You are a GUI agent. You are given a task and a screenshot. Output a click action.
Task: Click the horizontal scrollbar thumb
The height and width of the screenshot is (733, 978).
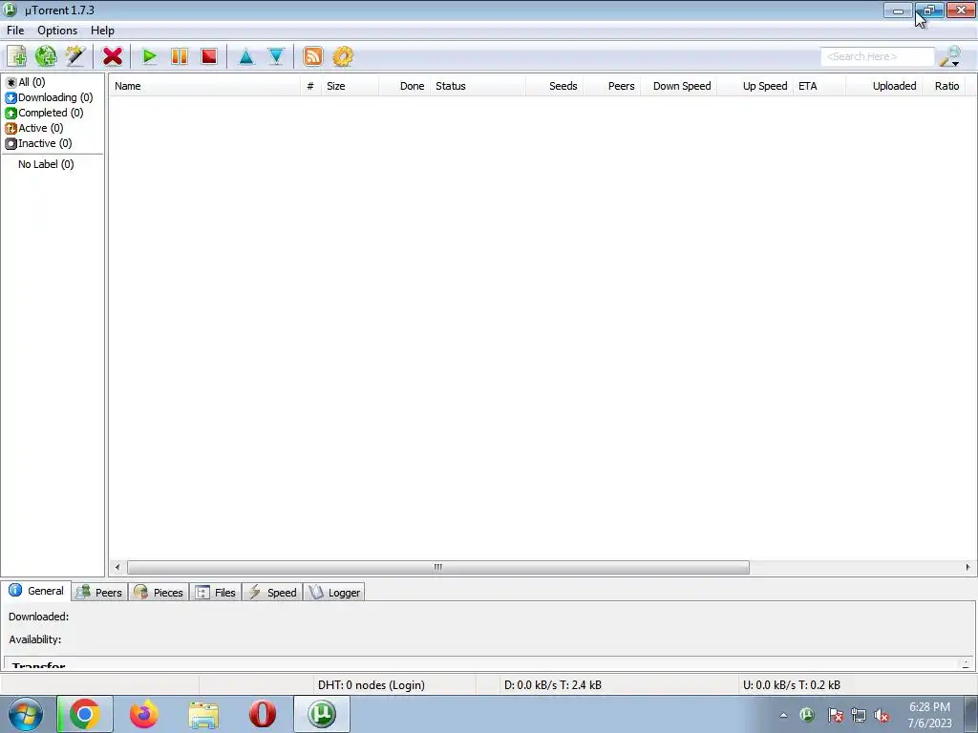(x=437, y=567)
